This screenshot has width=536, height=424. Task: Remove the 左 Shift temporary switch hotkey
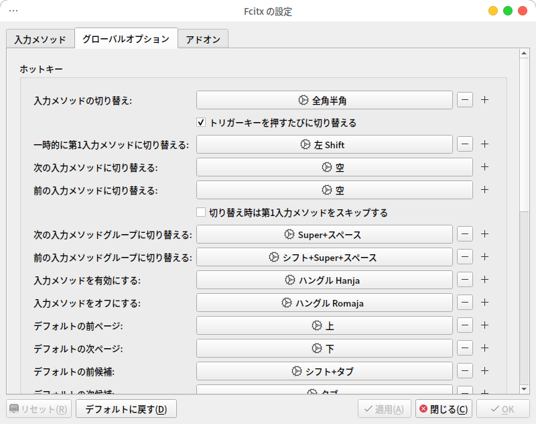[x=464, y=144]
